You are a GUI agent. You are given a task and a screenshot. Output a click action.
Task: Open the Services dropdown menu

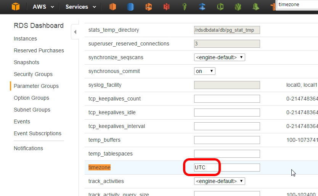81,7
